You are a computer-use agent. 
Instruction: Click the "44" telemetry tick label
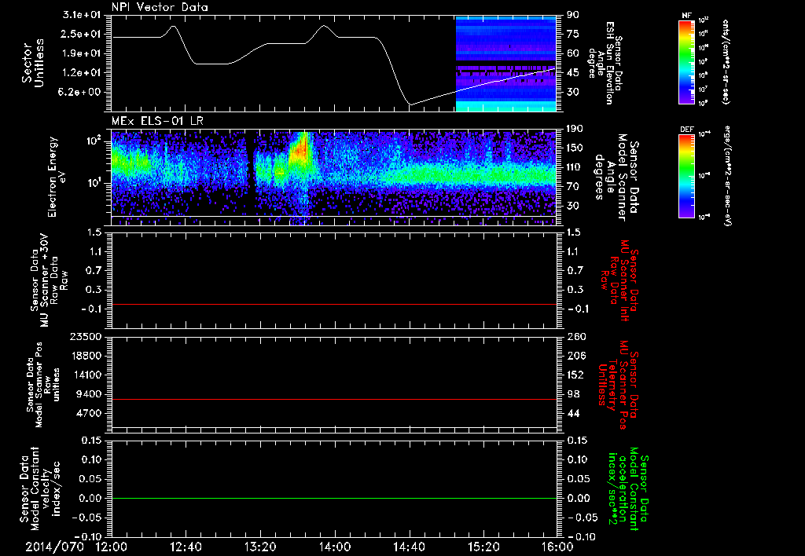pos(573,413)
